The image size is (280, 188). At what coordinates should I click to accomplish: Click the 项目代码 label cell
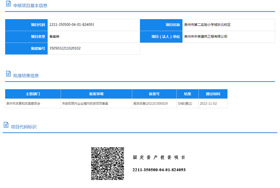pos(26,25)
